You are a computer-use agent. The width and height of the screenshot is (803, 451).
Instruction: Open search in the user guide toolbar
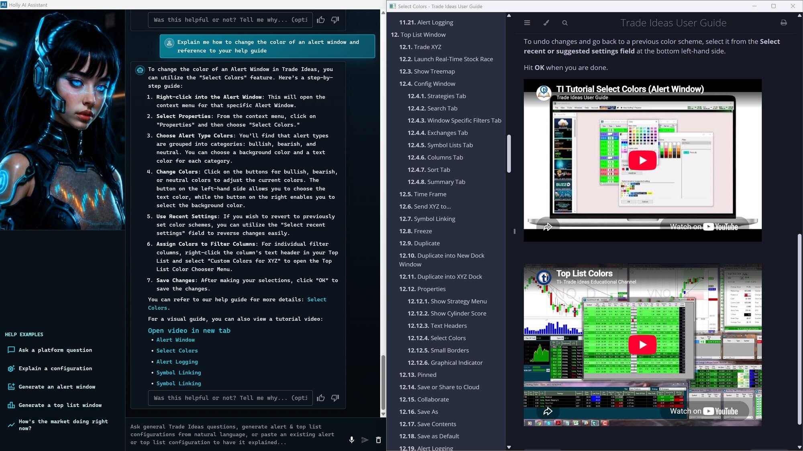[565, 23]
